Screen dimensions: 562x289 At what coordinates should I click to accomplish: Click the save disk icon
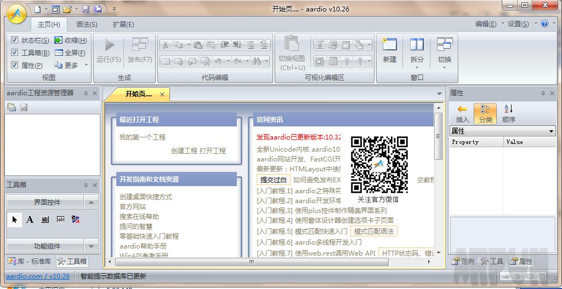coord(86,9)
